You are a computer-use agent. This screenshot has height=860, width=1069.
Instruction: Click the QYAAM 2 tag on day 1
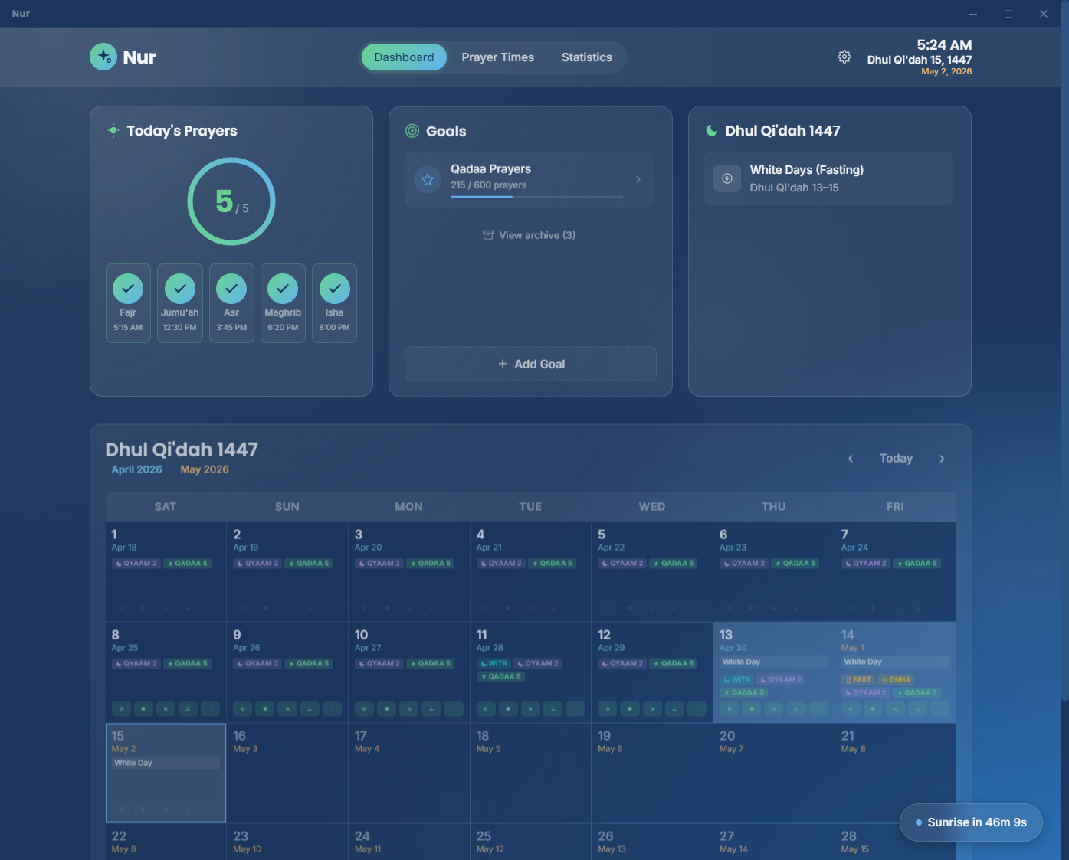click(136, 564)
